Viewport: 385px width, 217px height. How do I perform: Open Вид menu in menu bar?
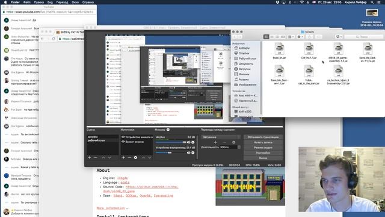click(50, 2)
